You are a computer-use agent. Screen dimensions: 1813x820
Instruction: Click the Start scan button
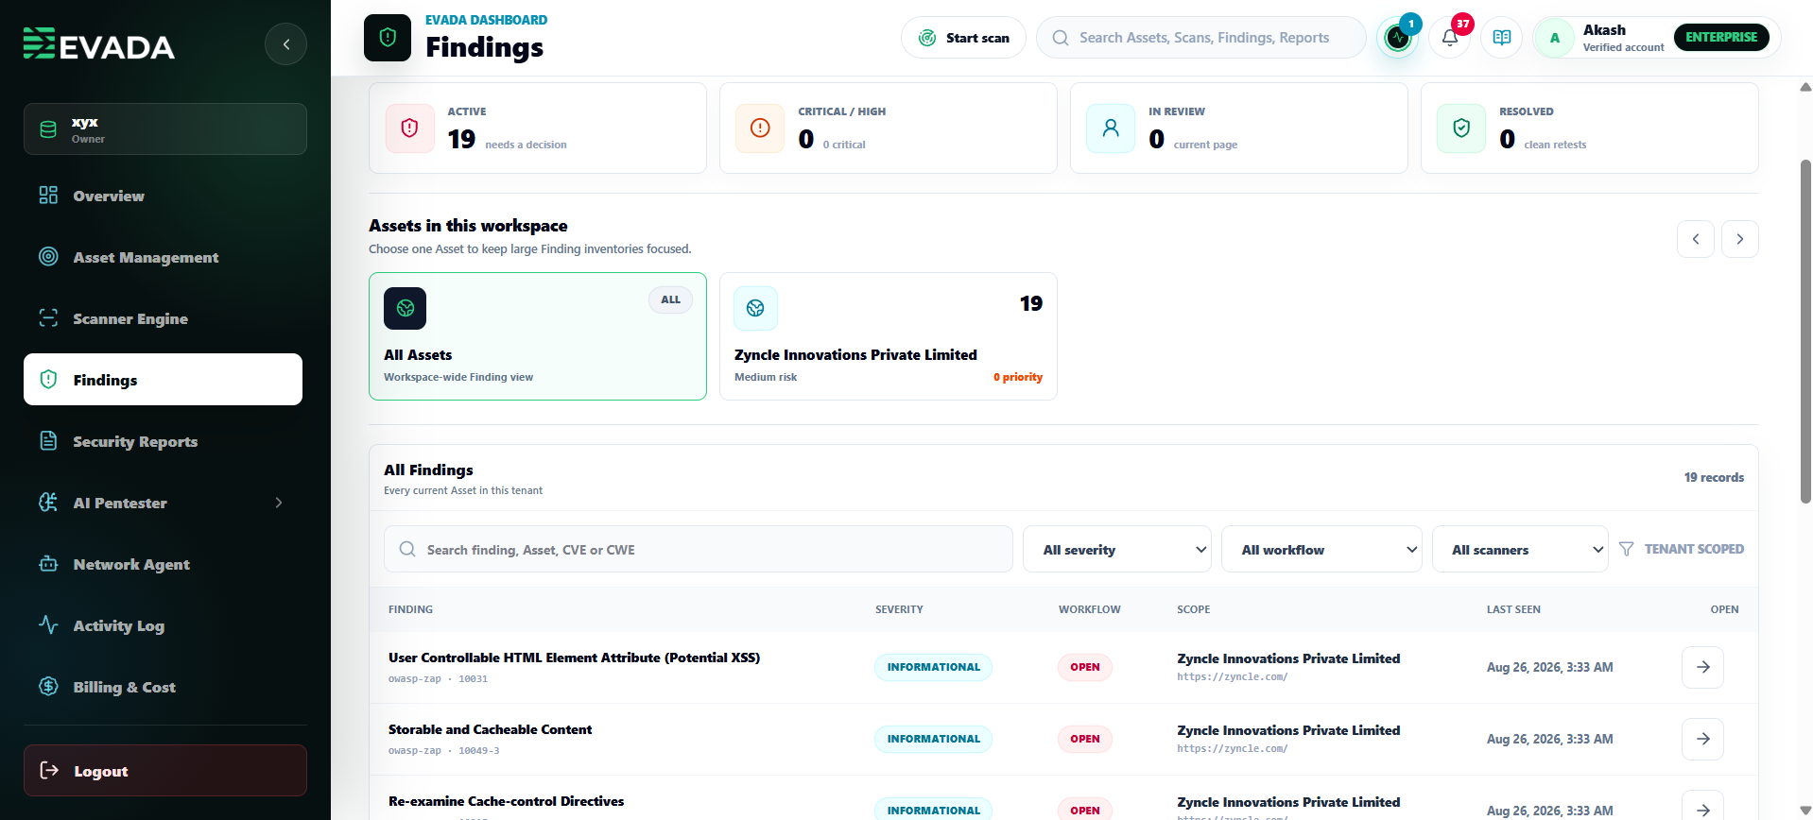coord(963,38)
